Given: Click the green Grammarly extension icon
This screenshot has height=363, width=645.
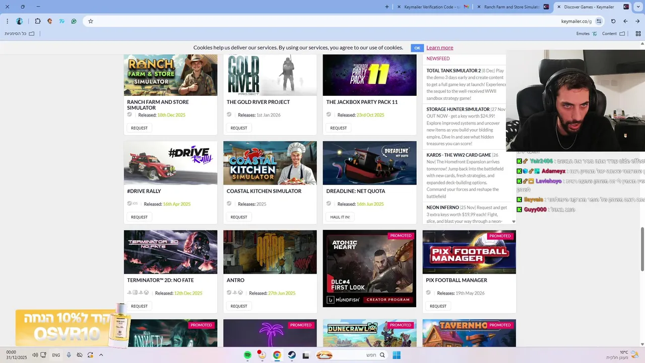Looking at the screenshot, I should coord(74,21).
